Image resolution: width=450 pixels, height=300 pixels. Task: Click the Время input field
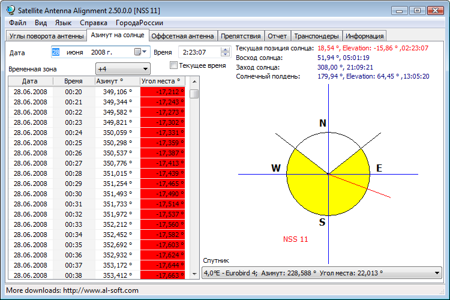pos(200,52)
